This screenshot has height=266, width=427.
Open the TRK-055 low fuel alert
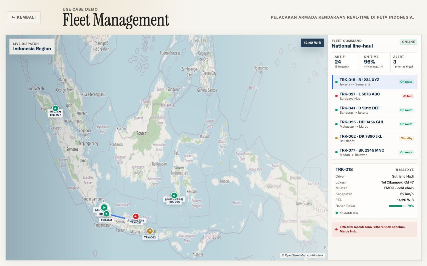click(375, 229)
